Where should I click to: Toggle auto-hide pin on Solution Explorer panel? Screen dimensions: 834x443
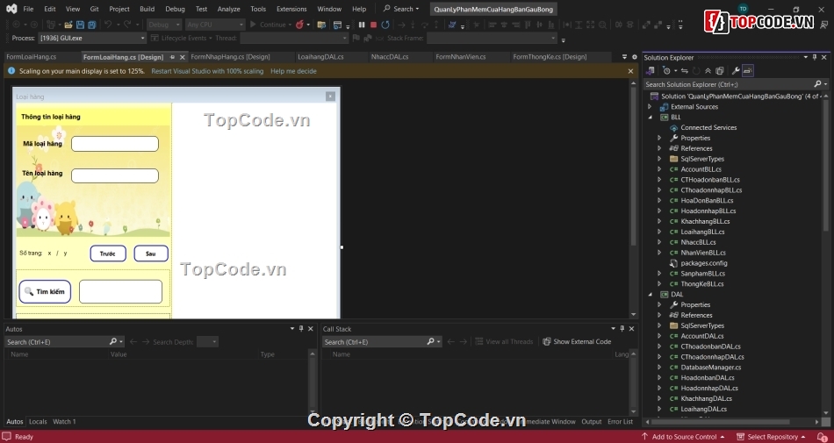click(x=815, y=57)
